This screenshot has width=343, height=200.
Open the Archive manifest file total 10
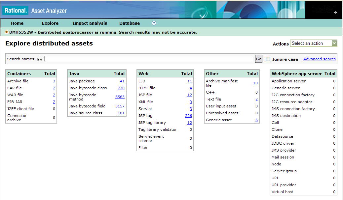255,83
